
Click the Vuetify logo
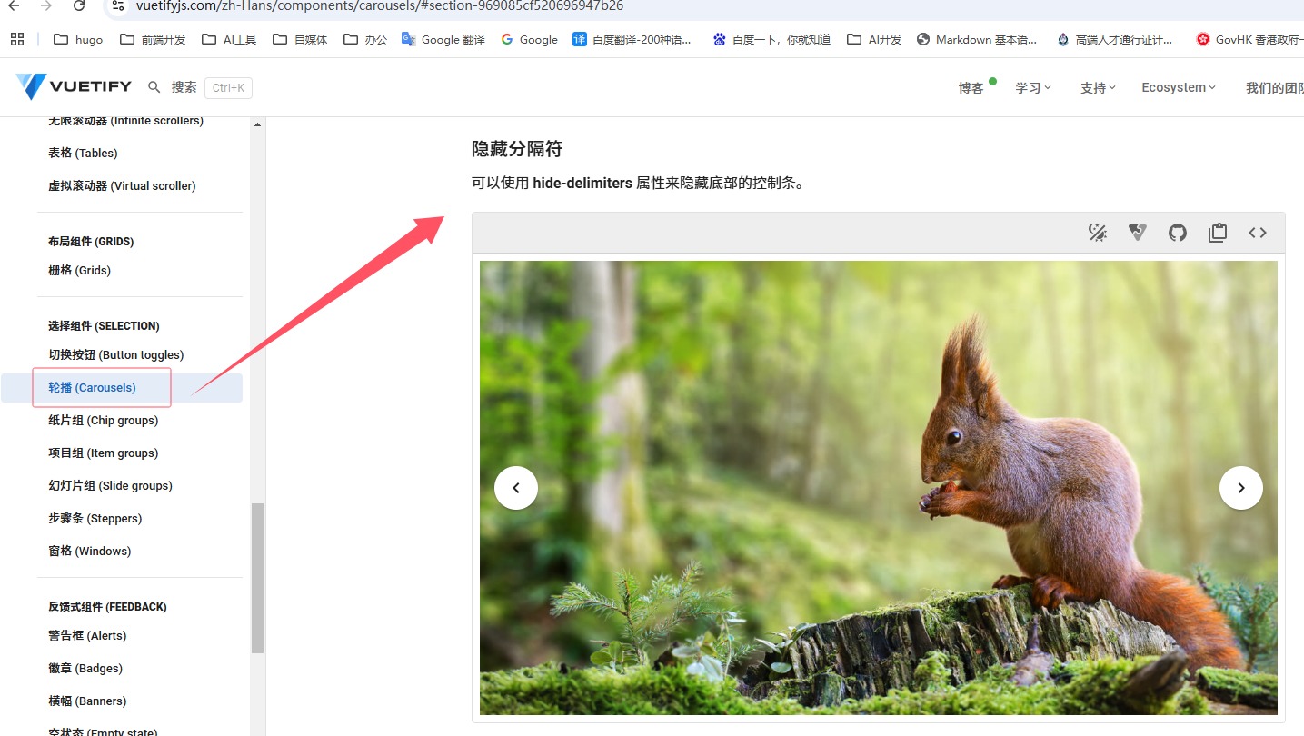74,87
